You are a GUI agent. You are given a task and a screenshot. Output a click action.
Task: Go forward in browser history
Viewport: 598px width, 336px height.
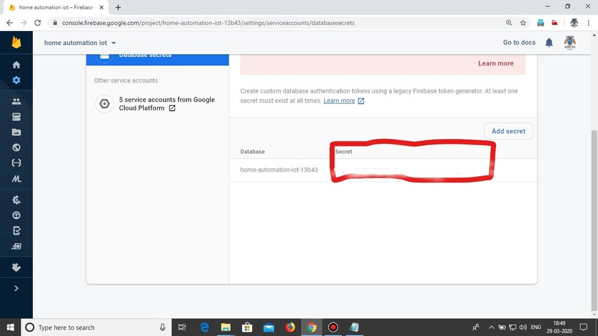tap(23, 23)
